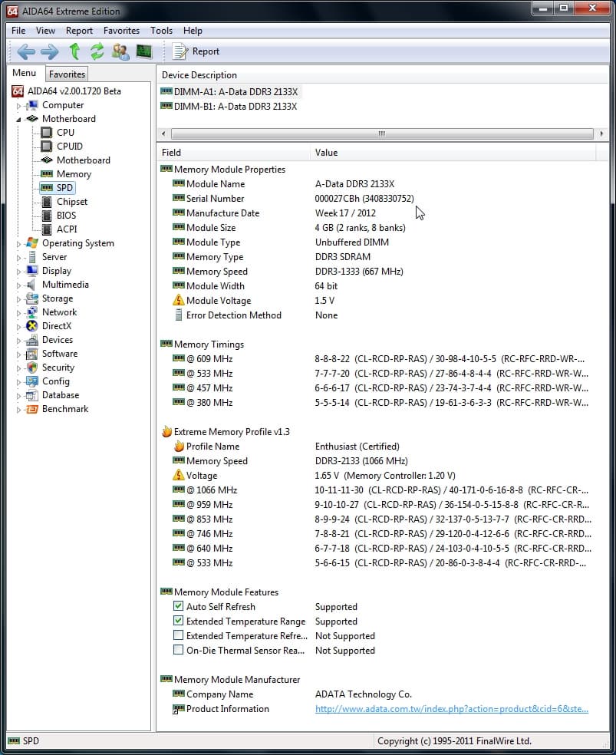Click the flame icon for Extreme Memory Profile
The image size is (616, 755).
[x=166, y=431]
